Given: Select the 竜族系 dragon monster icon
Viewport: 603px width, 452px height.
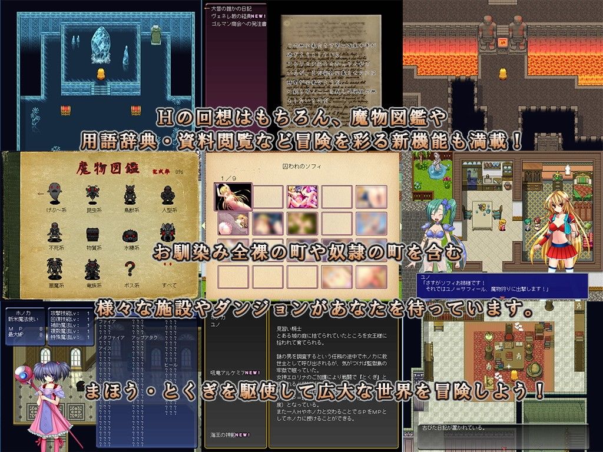Looking at the screenshot, I should coord(92,269).
